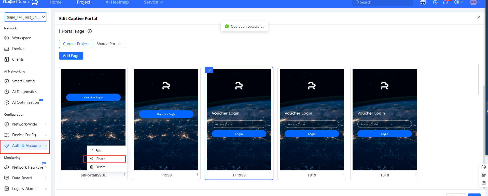Image resolution: width=488 pixels, height=196 pixels.
Task: Open the three-dot menu of SBPortalISSUE
Action: click(124, 175)
